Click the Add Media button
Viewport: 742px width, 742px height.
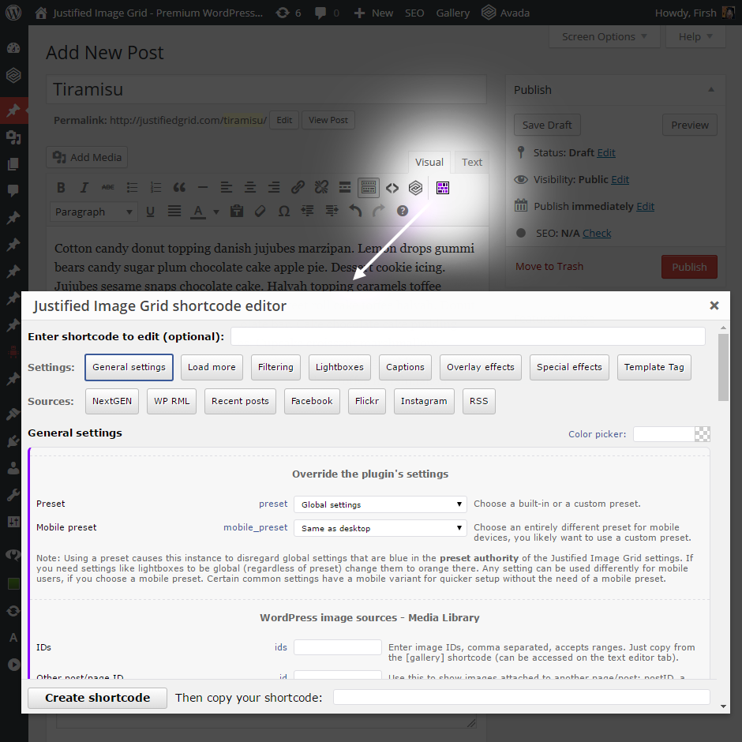(87, 157)
